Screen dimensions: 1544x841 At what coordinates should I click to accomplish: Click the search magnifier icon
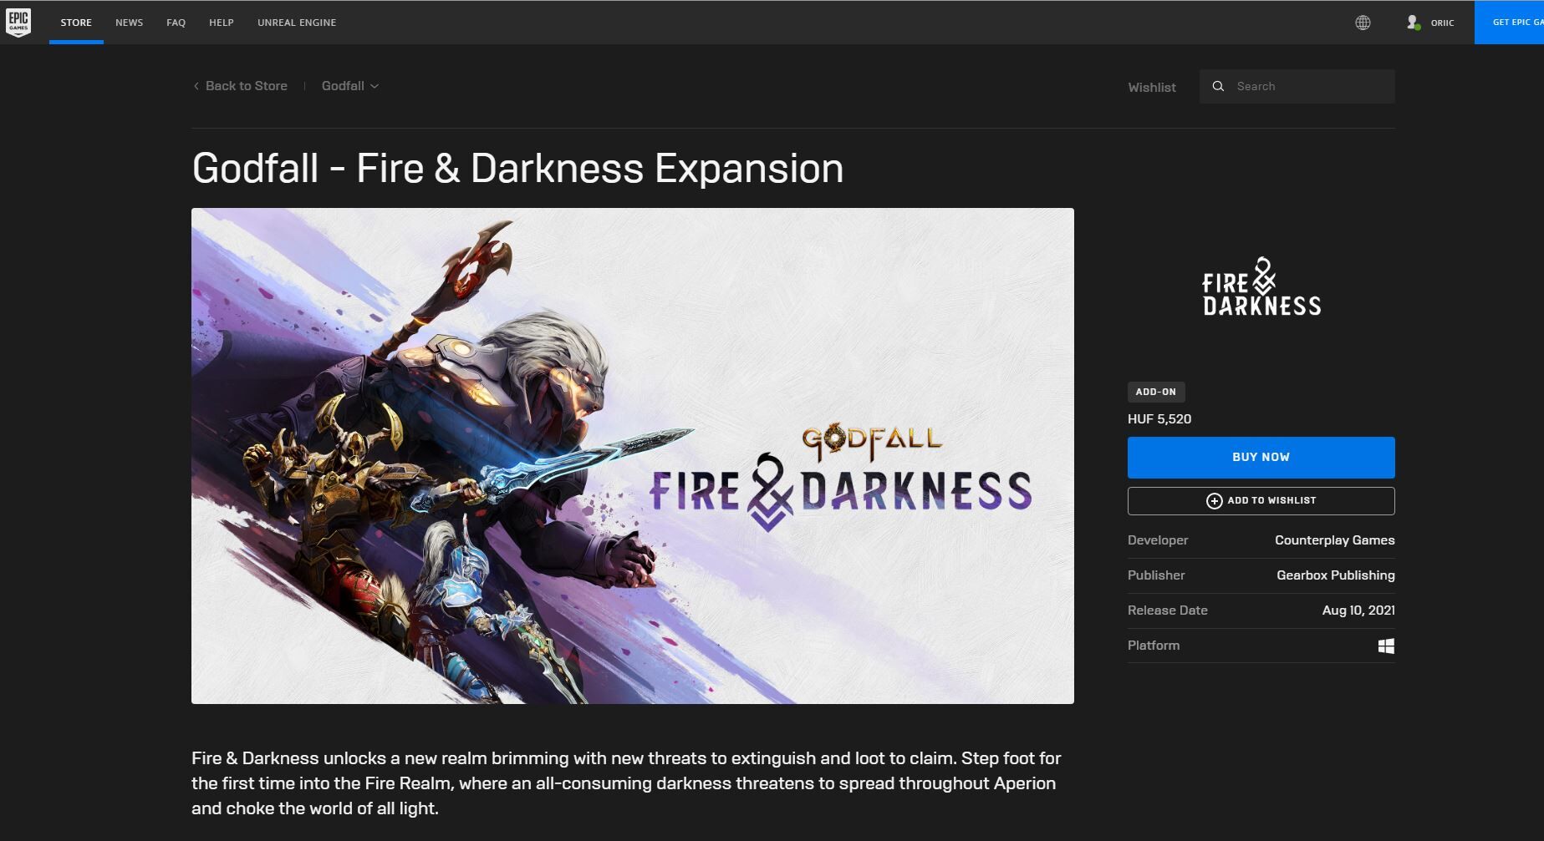point(1218,86)
